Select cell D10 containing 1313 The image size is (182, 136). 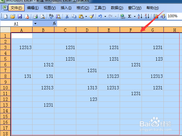tap(87, 88)
